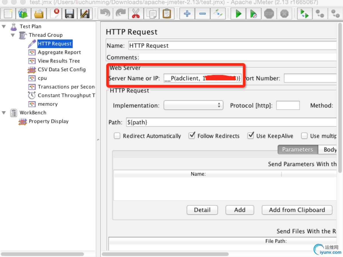Image resolution: width=343 pixels, height=257 pixels.
Task: Open Transactions per Second listener
Action: point(66,87)
